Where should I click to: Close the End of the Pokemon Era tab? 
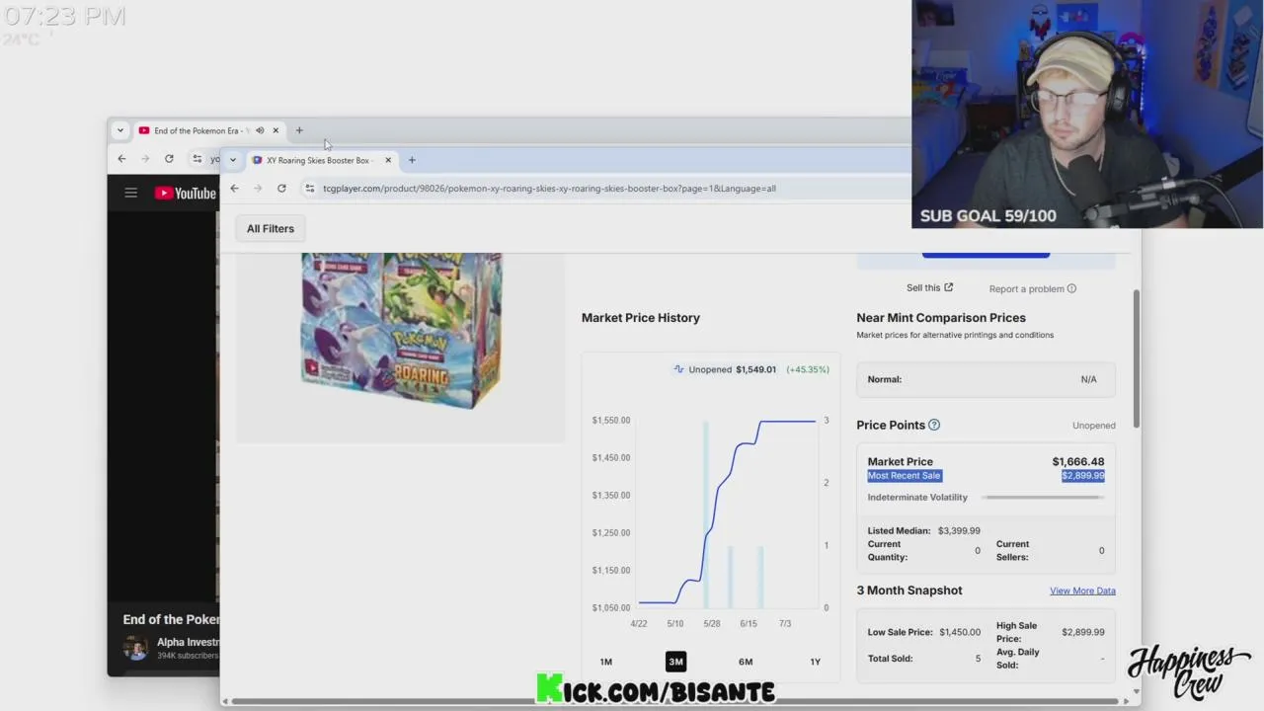point(276,130)
